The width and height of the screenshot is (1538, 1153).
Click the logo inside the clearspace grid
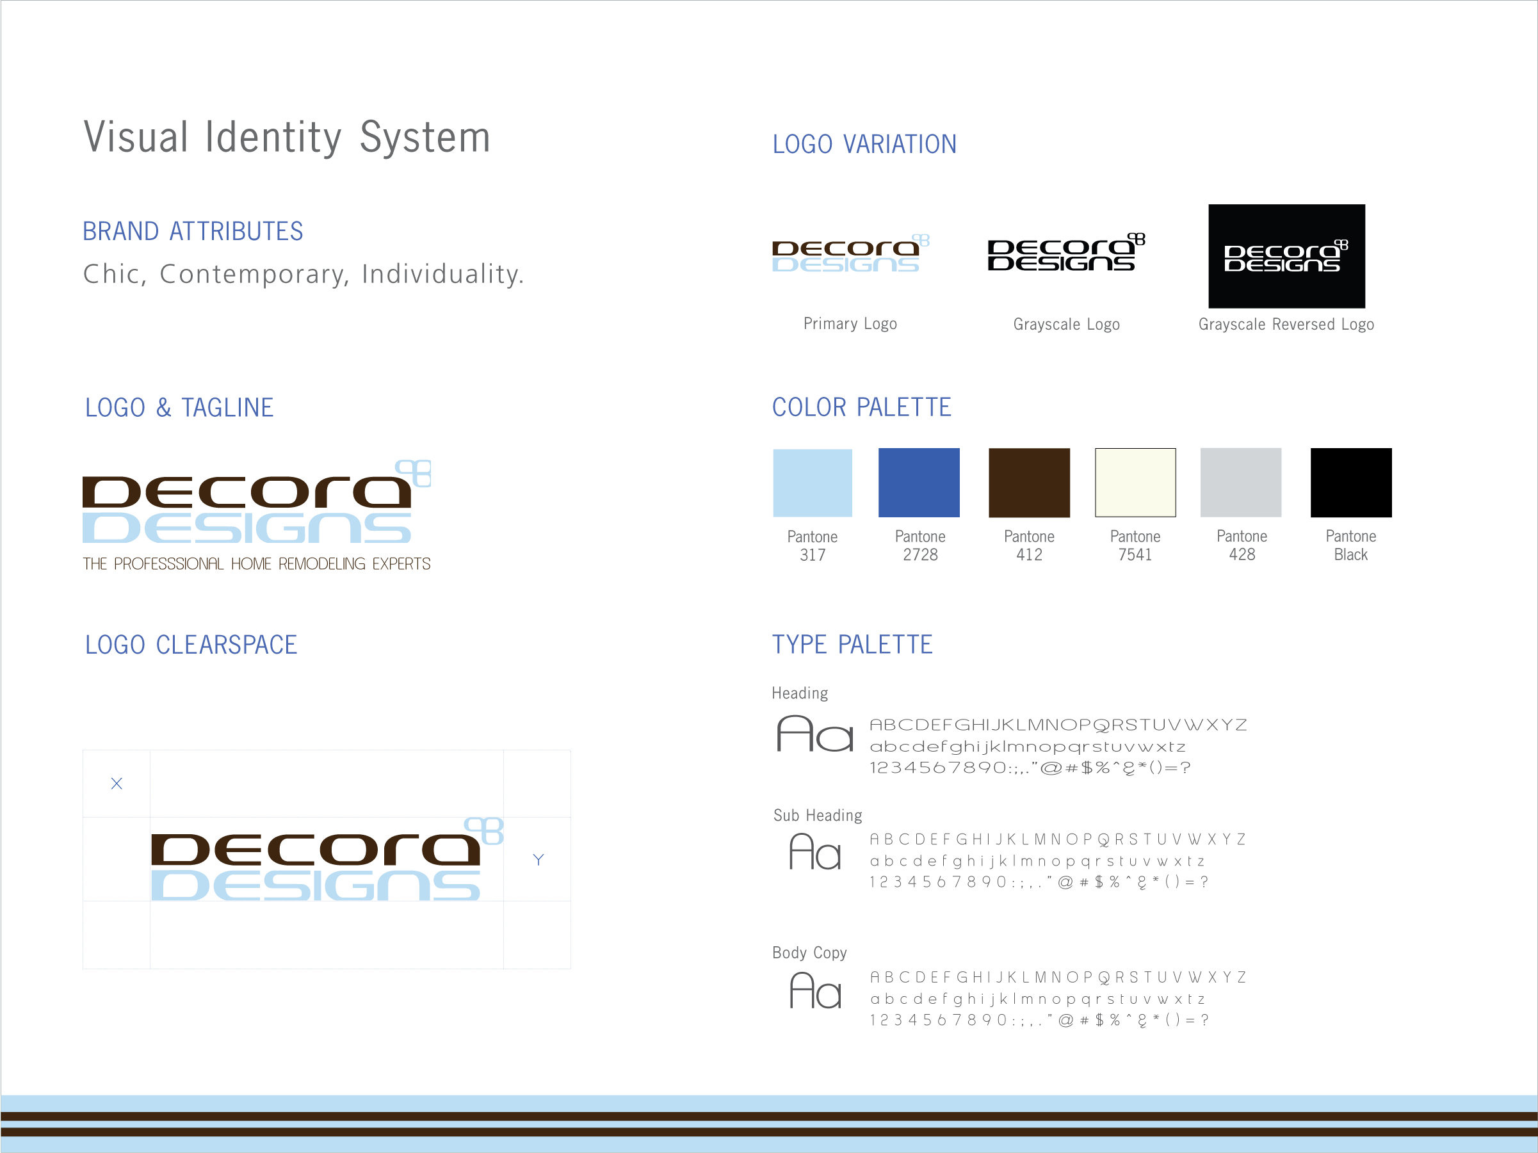[325, 860]
